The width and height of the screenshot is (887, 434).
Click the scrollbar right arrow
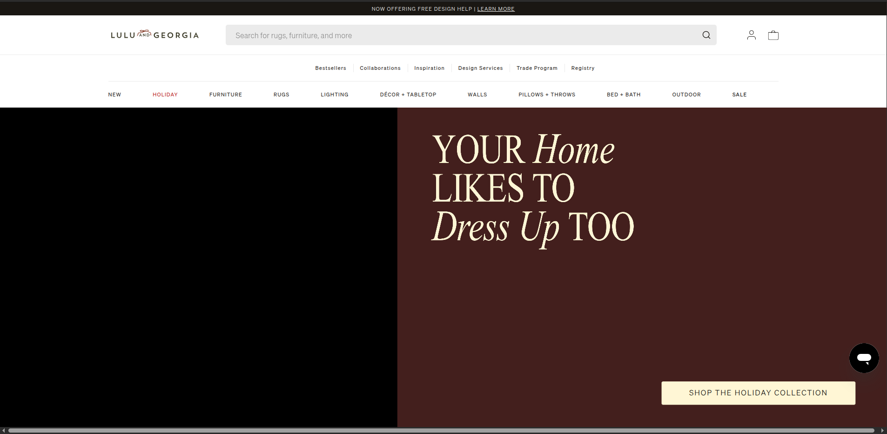pos(882,431)
